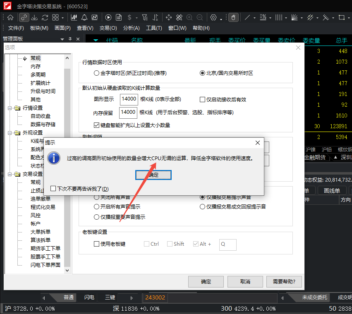Click the link chain toolbar icon
The height and width of the screenshot is (314, 352).
(24, 17)
